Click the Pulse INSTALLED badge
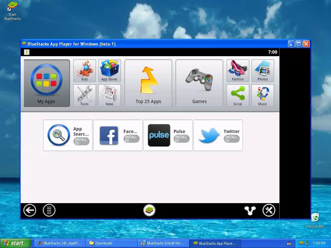Viewport: 331px width, 248px height. click(x=181, y=139)
